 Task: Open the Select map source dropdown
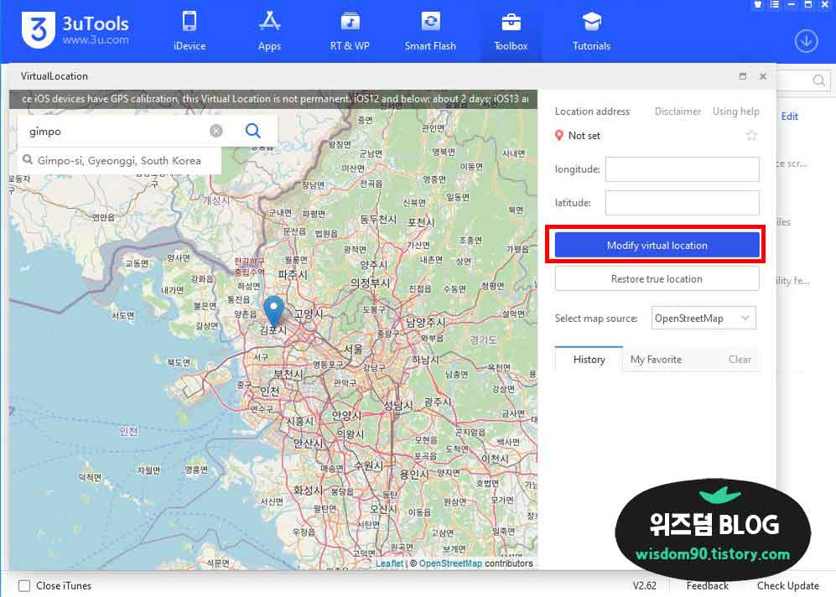pyautogui.click(x=703, y=318)
